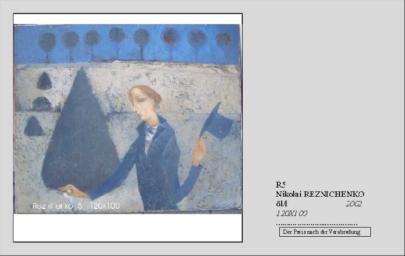Click the leftmost round tree in blue band

coord(47,46)
